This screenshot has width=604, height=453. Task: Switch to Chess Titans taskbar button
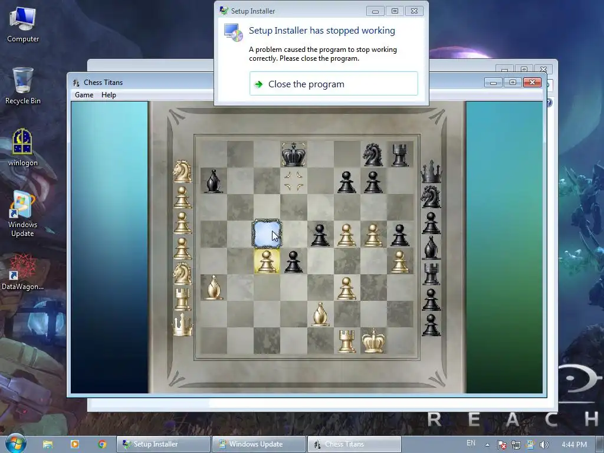pyautogui.click(x=354, y=444)
